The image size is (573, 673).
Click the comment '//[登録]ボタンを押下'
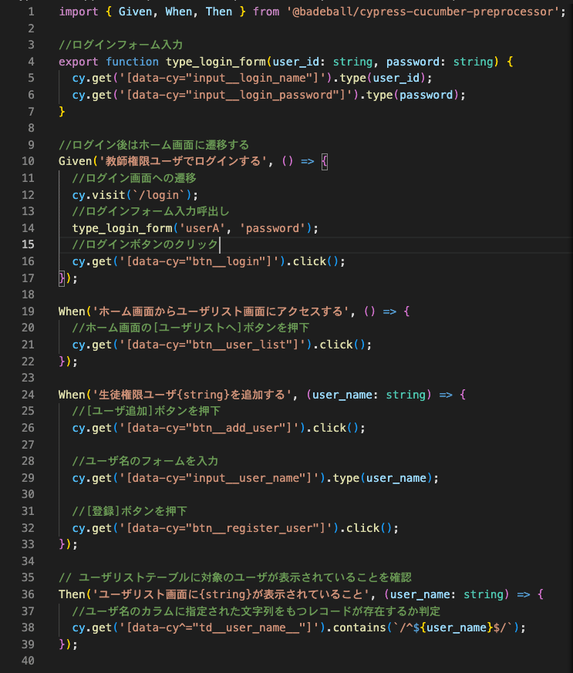pyautogui.click(x=130, y=511)
